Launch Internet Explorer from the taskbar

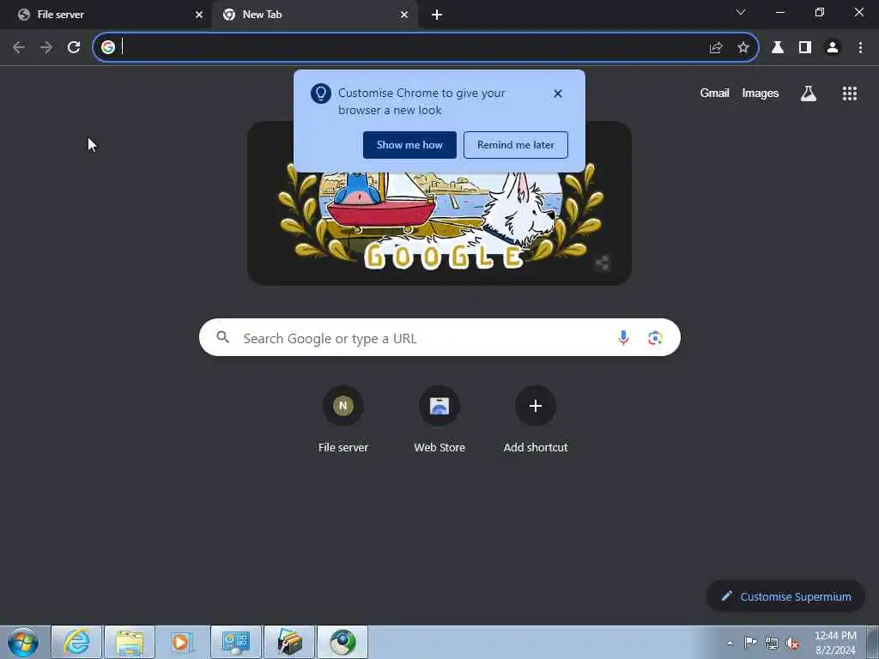click(76, 642)
